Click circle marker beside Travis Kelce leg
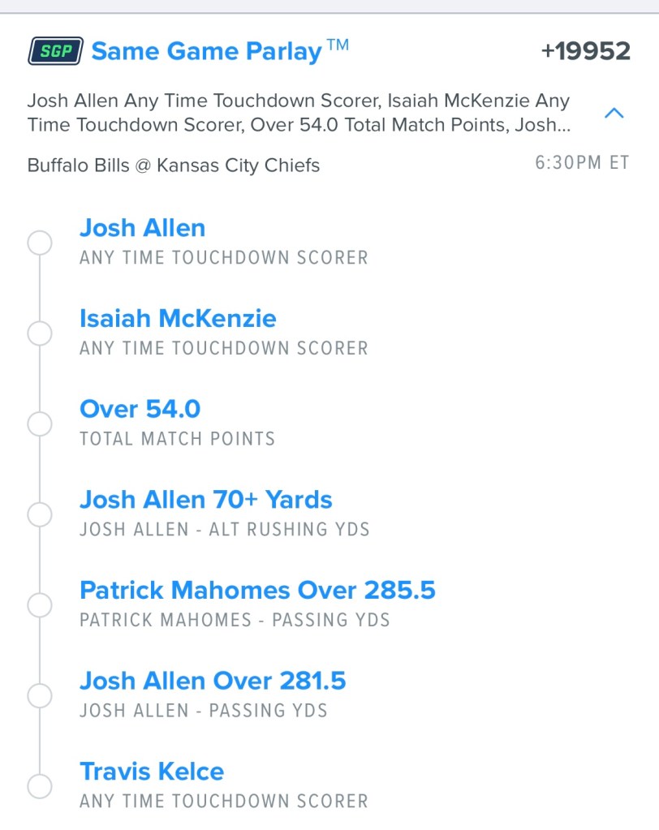The height and width of the screenshot is (830, 659). (40, 786)
